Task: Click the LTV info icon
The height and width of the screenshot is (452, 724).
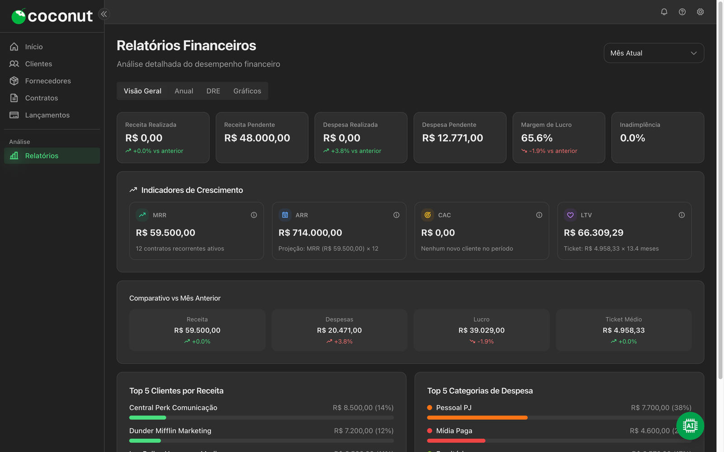Action: [681, 215]
